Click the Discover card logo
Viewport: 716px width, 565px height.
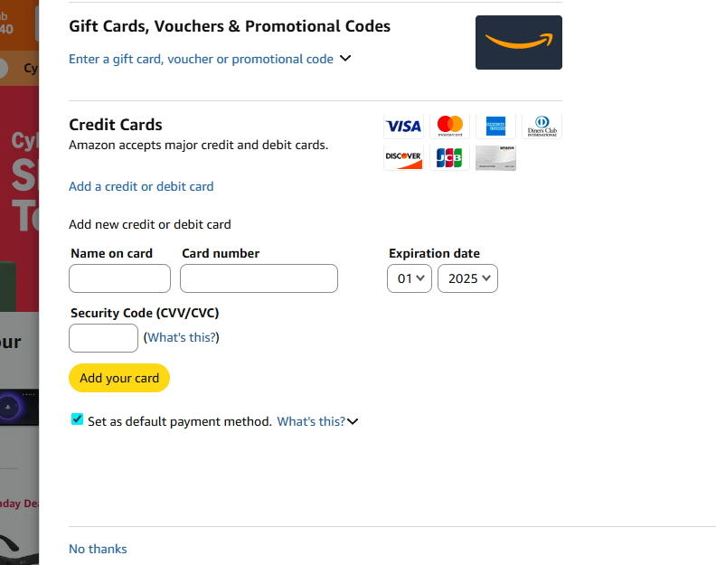[403, 158]
